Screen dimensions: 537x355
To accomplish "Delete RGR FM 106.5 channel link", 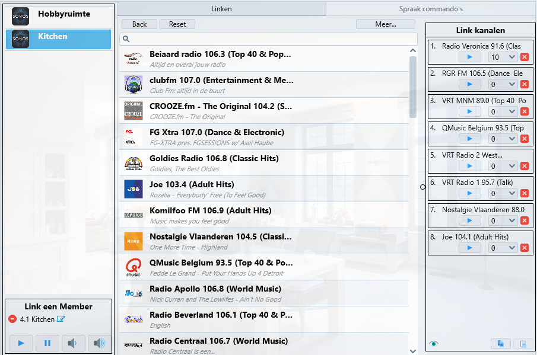I will [x=525, y=85].
